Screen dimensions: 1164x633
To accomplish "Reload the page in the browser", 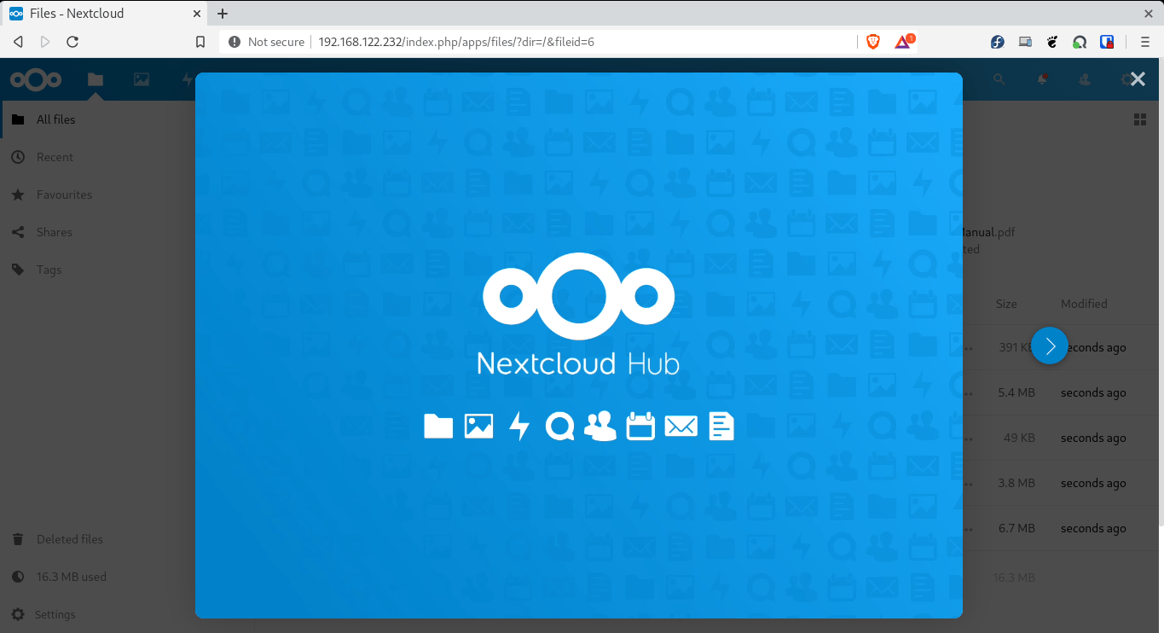I will pyautogui.click(x=72, y=42).
